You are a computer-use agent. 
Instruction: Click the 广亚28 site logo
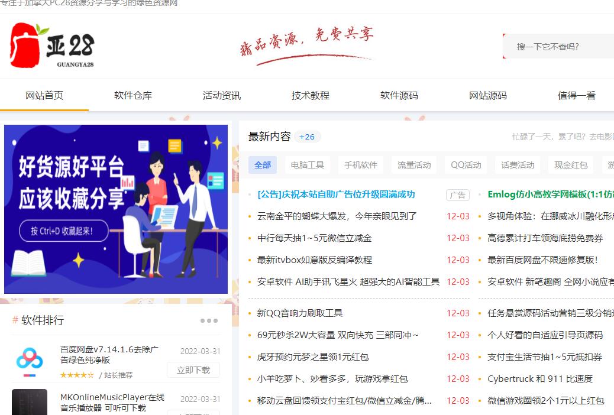pos(52,46)
